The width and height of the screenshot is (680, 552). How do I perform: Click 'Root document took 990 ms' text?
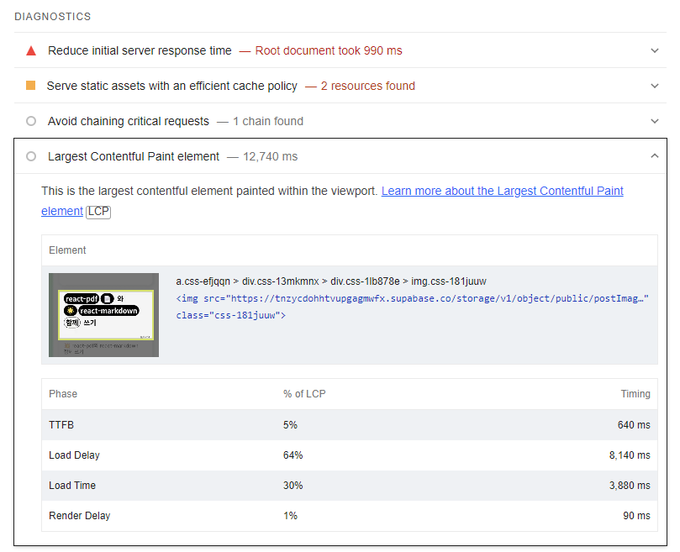[329, 50]
